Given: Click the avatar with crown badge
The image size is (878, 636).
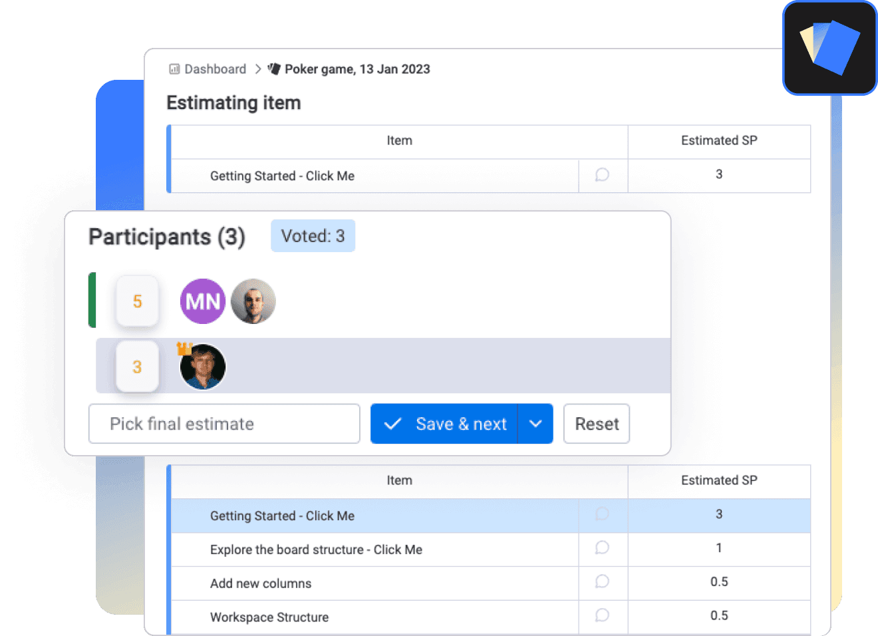Looking at the screenshot, I should point(203,367).
